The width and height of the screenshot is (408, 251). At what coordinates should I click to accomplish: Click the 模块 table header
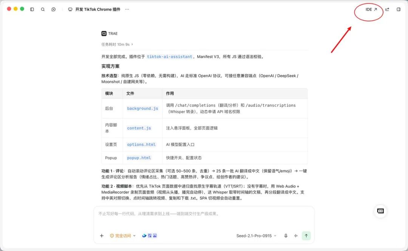[109, 93]
